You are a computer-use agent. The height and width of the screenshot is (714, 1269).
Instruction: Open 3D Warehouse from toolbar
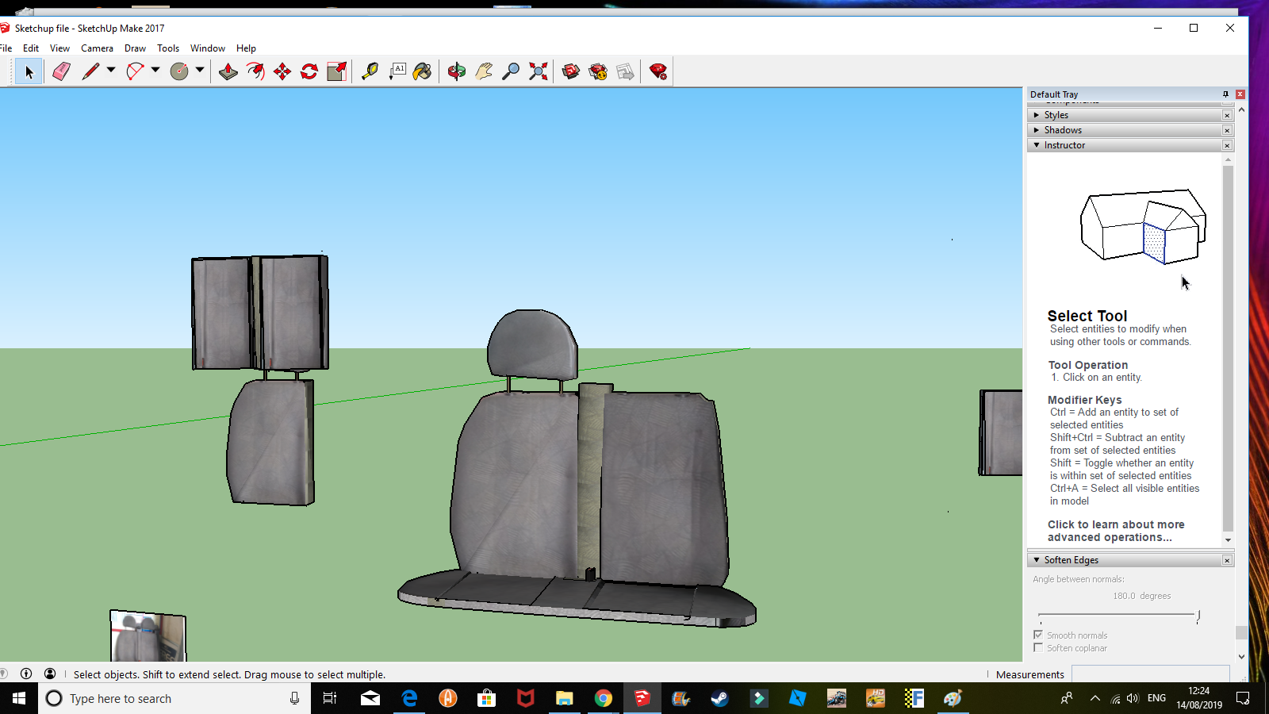tap(571, 71)
